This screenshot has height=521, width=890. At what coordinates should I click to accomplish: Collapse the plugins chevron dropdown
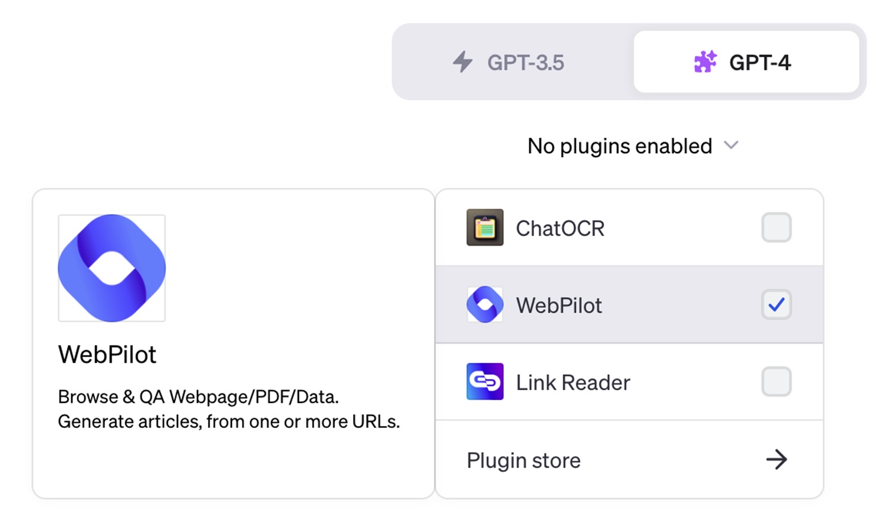pyautogui.click(x=731, y=145)
